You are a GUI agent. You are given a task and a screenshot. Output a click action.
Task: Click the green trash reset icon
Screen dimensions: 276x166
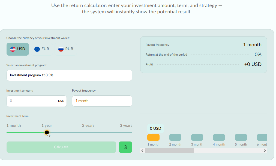tap(125, 147)
